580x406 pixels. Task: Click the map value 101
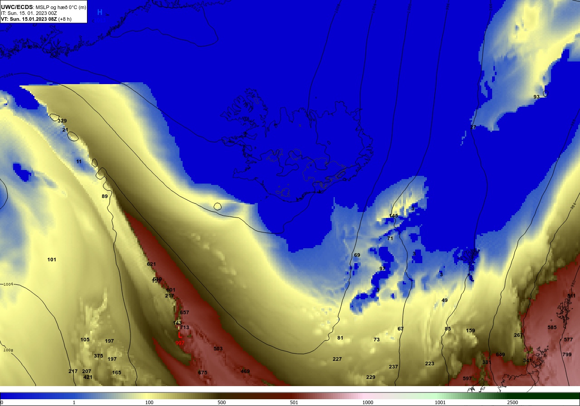[x=52, y=260]
